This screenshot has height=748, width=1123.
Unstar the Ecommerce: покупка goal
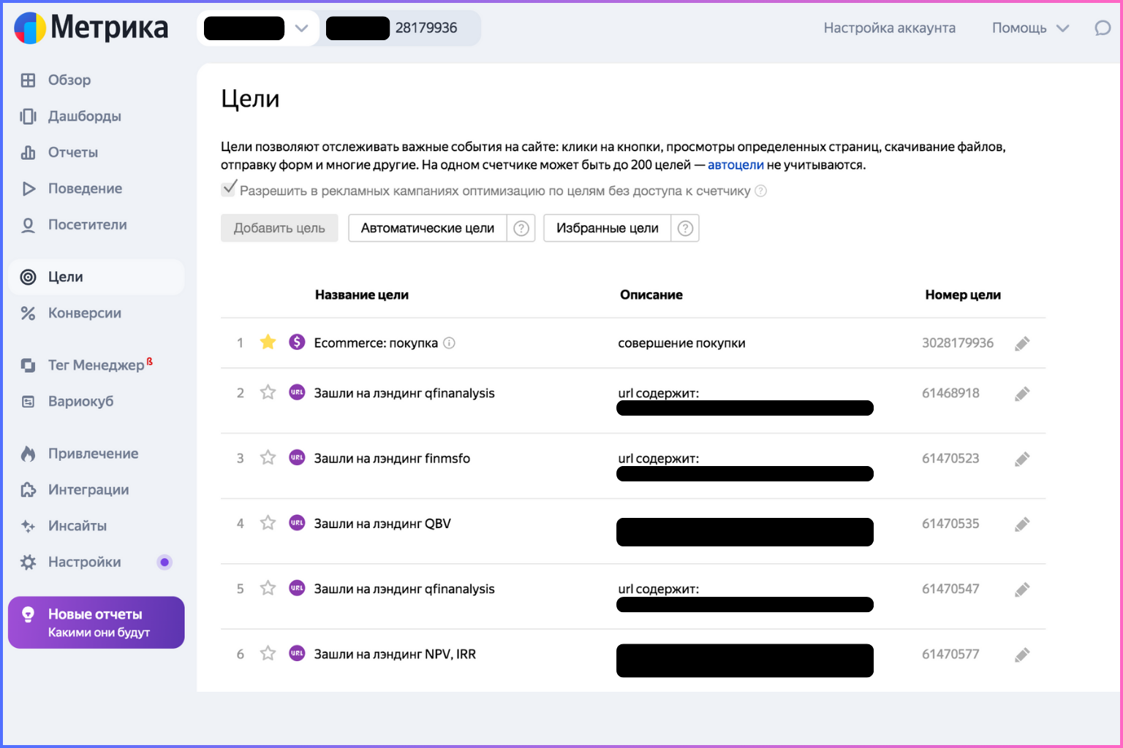[268, 342]
